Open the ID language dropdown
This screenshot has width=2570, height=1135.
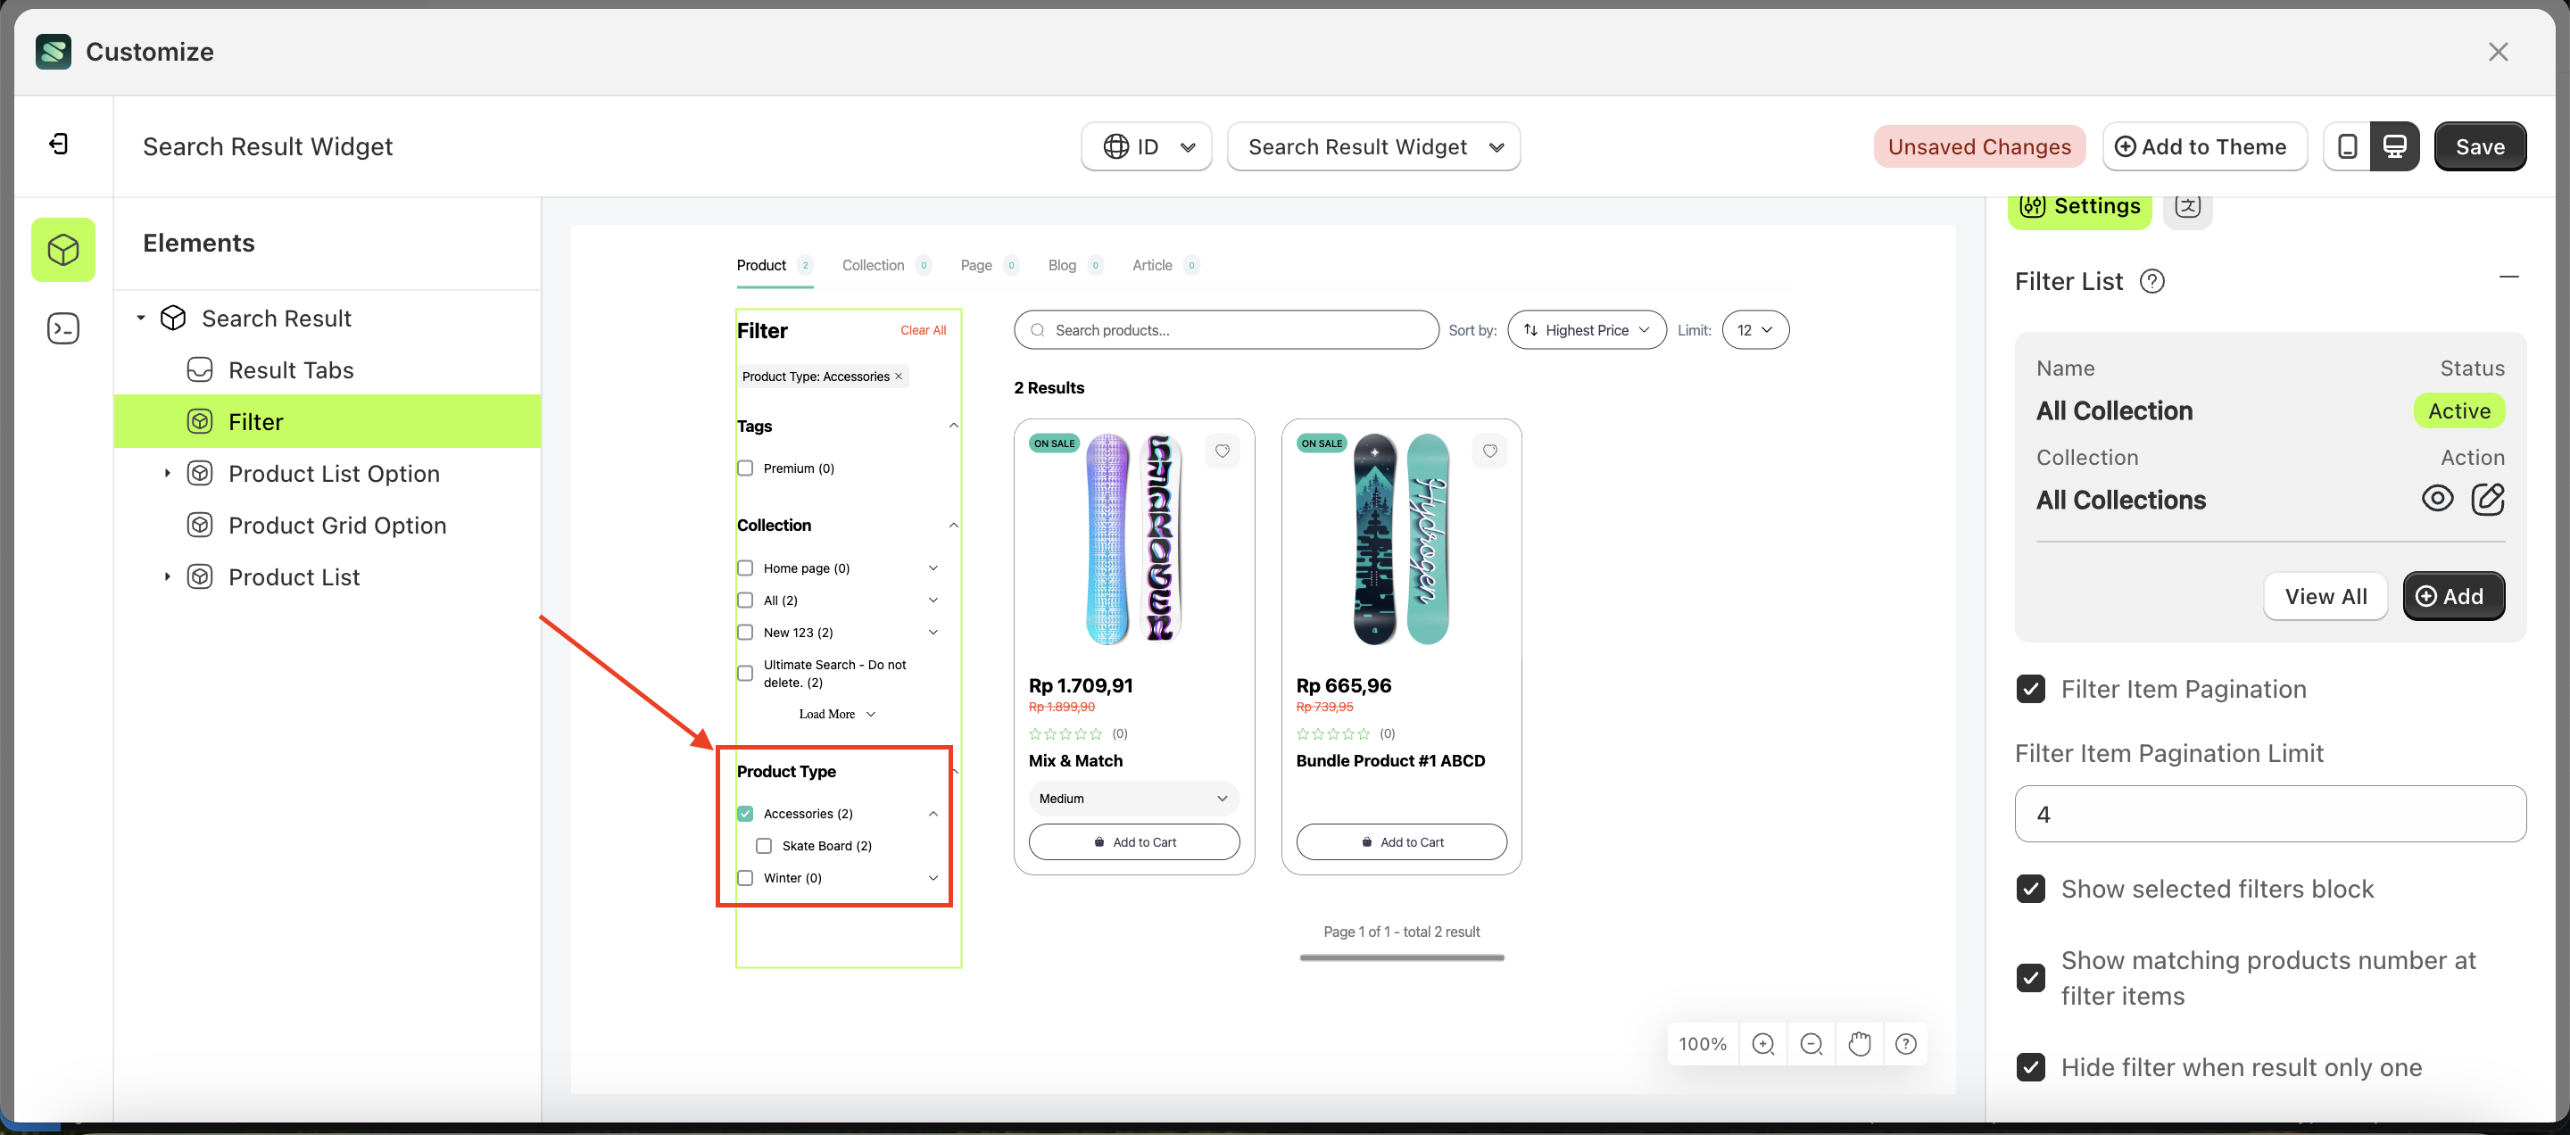click(1147, 146)
